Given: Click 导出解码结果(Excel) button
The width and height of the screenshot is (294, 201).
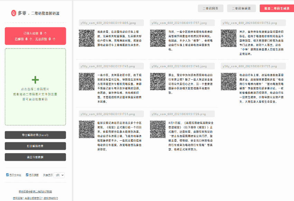Looking at the screenshot, I should click(35, 135).
